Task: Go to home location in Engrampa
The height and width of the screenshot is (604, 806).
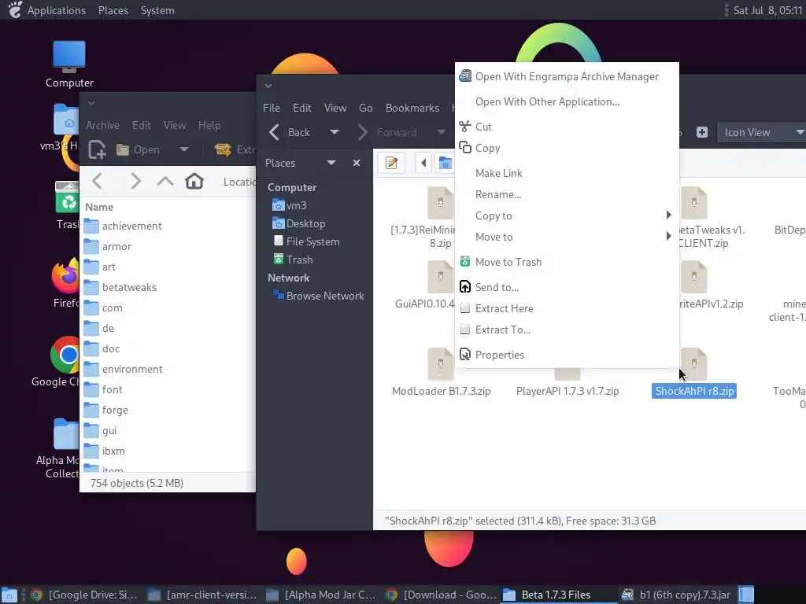Action: tap(194, 181)
